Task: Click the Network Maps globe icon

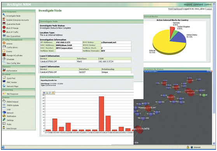Action: 4,86
